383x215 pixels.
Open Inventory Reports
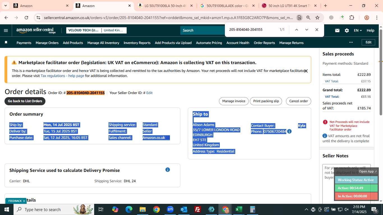click(x=137, y=43)
